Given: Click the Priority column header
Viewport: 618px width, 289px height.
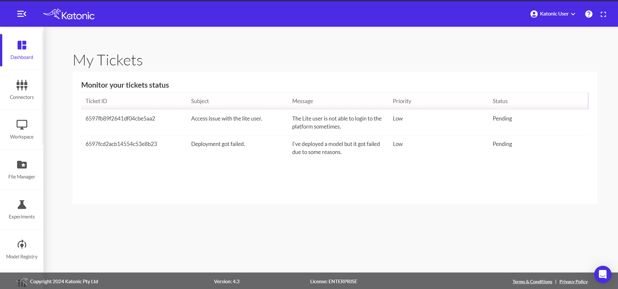Looking at the screenshot, I should click(x=402, y=101).
